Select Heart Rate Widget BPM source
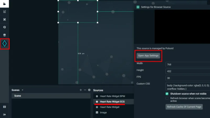The width and height of the screenshot is (210, 118). coord(114,96)
